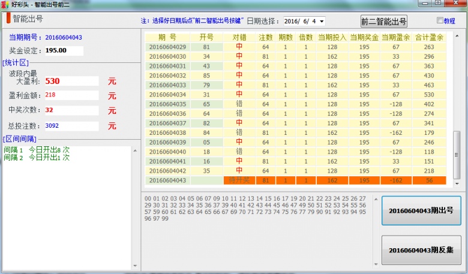The height and width of the screenshot is (274, 468).
Task: Click 区间间隔 list scroll-up arrow
Action: (135, 149)
